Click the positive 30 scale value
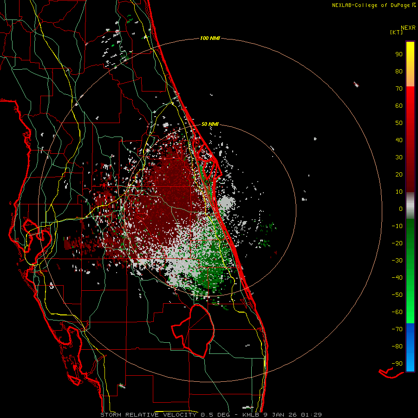The height and width of the screenshot is (418, 418). 399,157
